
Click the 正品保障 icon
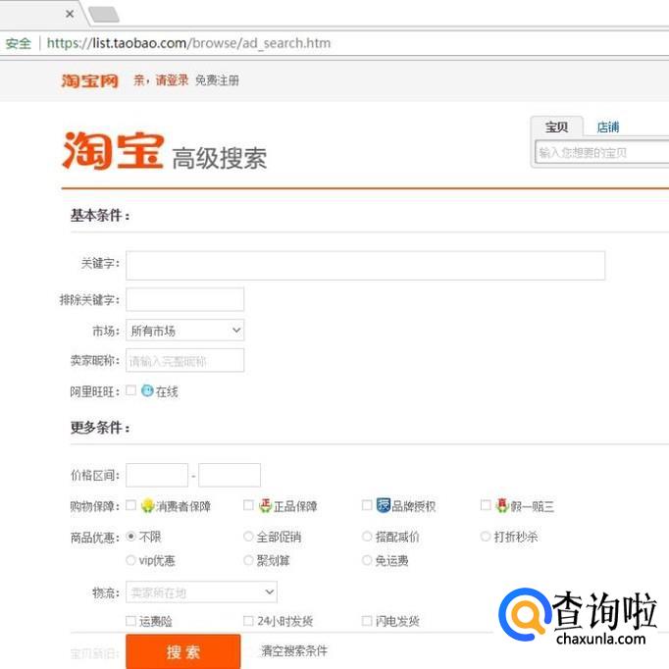pyautogui.click(x=266, y=505)
